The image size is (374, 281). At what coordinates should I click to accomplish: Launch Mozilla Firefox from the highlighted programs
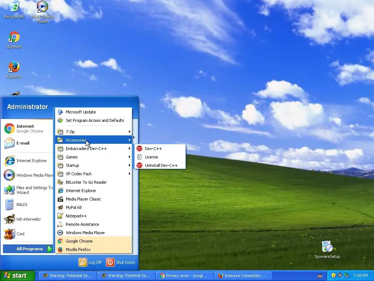pyautogui.click(x=93, y=250)
